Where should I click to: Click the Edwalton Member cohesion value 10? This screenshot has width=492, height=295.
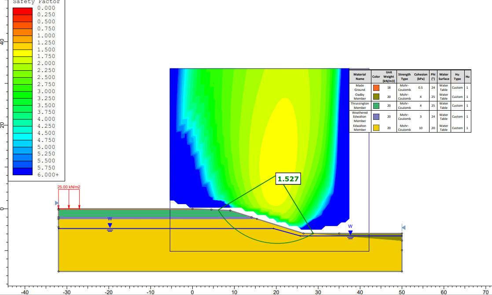point(420,128)
